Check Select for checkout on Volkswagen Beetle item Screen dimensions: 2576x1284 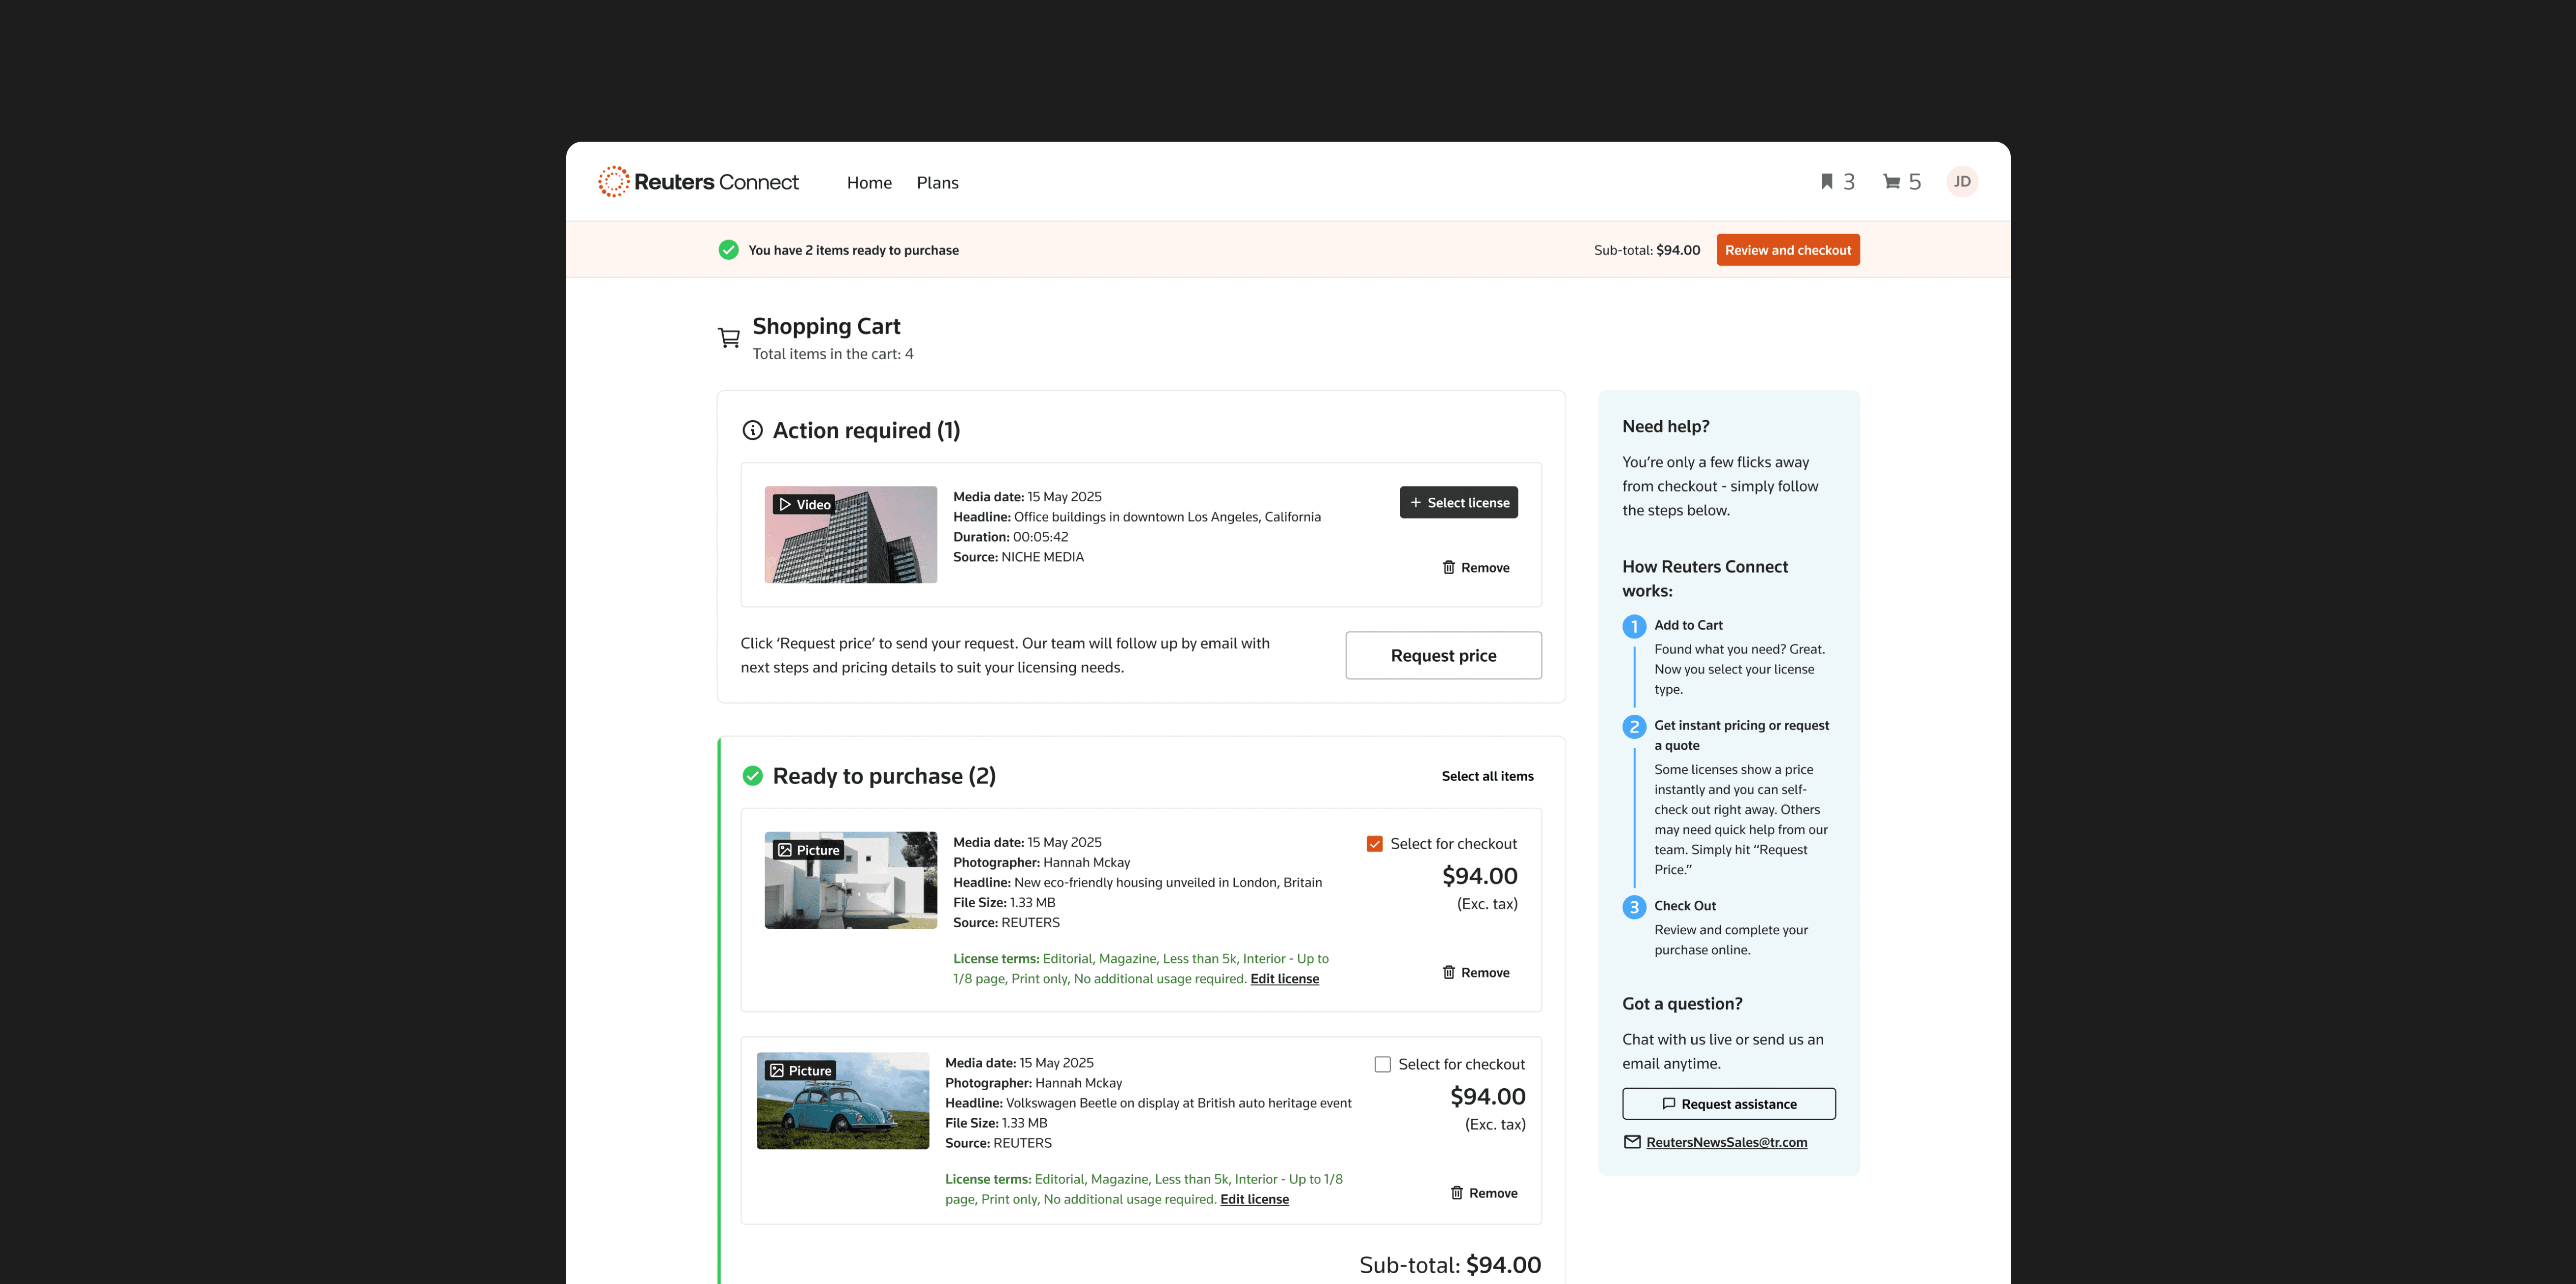point(1383,1065)
